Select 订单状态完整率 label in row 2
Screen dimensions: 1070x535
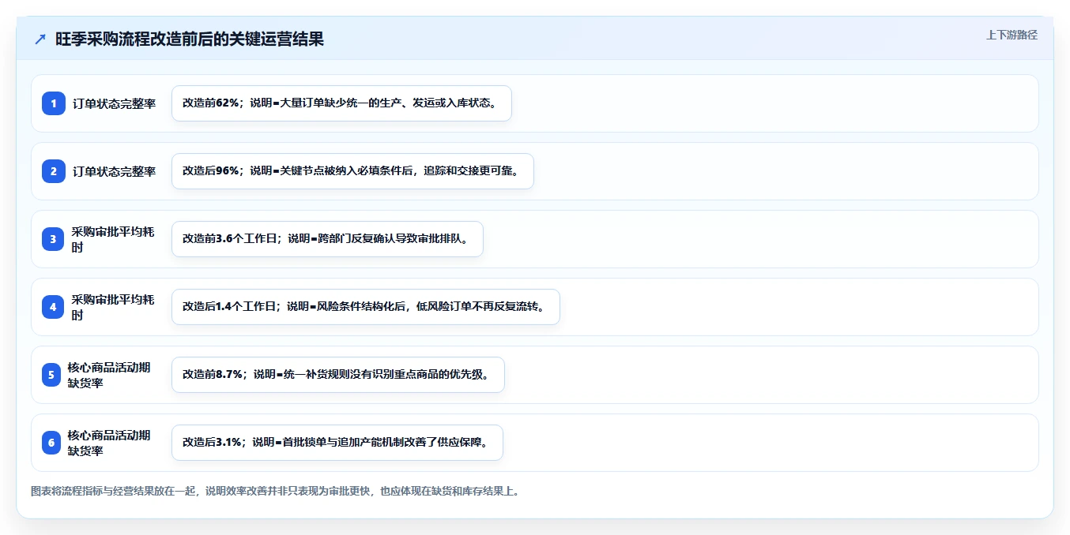coord(115,171)
